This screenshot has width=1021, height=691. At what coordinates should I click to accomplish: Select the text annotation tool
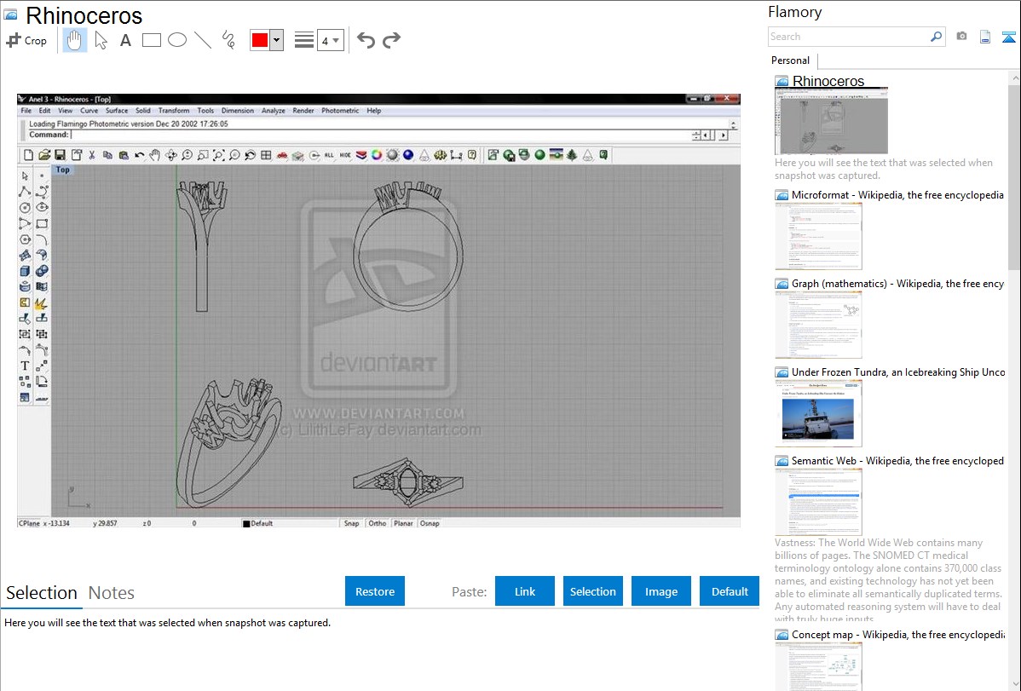tap(125, 40)
